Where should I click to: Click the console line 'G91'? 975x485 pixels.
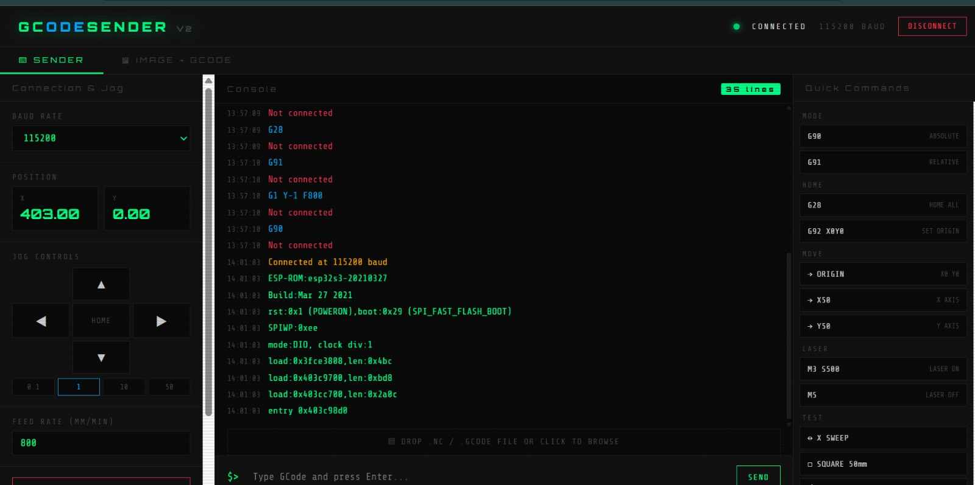tap(275, 162)
